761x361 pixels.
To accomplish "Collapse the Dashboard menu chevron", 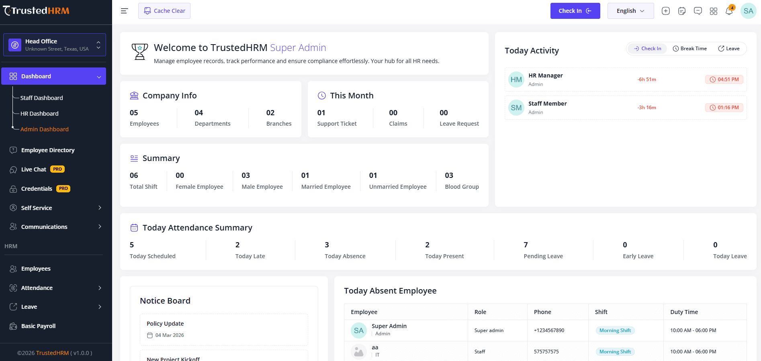I will 99,77.
